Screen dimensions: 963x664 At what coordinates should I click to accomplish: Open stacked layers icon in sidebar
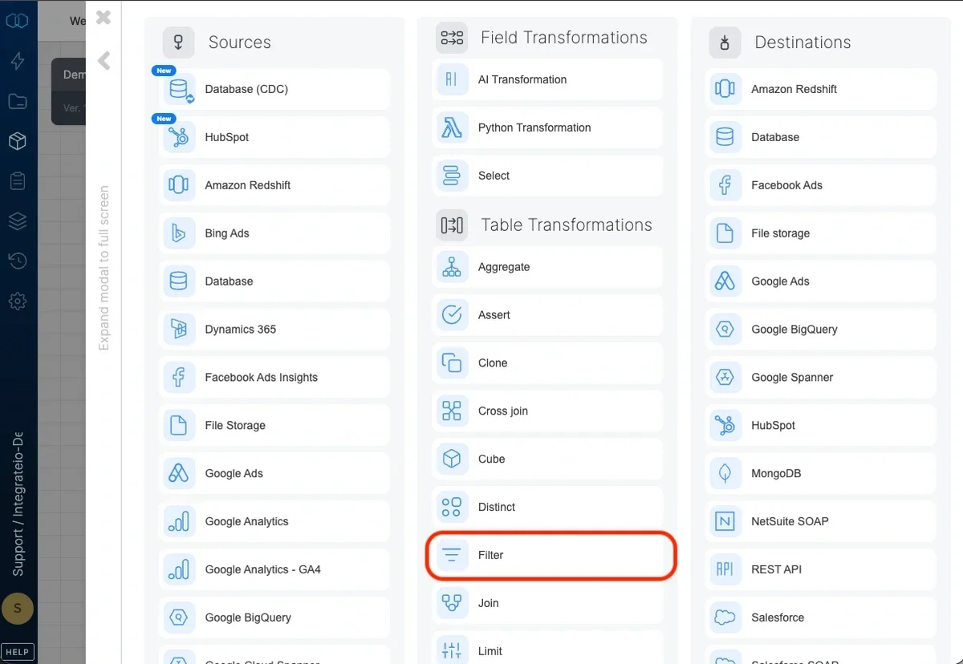click(18, 221)
